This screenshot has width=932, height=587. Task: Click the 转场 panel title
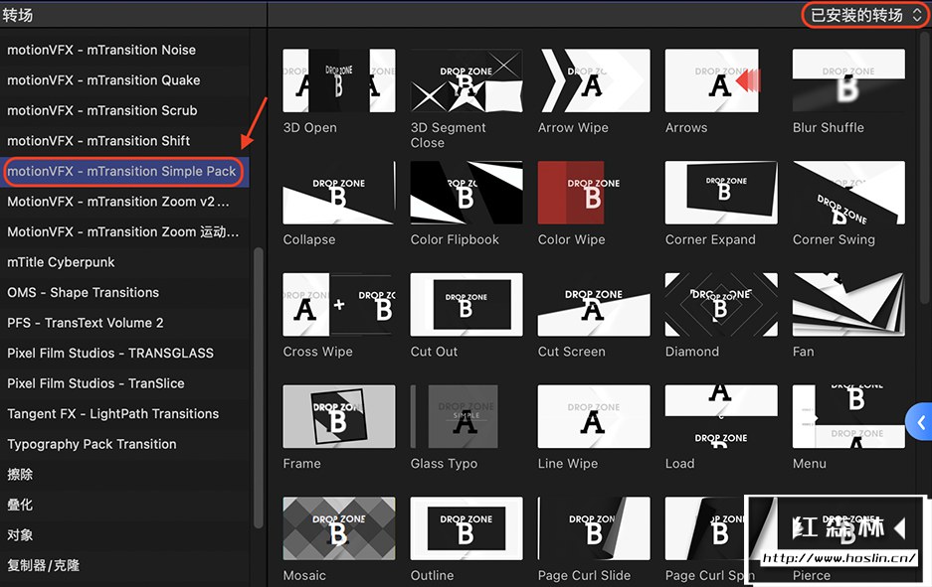tap(18, 15)
